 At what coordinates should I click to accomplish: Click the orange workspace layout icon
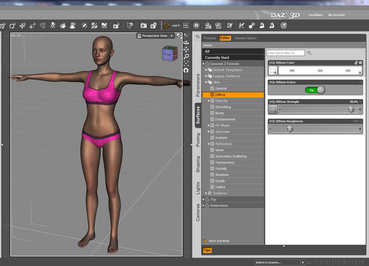pos(167,26)
